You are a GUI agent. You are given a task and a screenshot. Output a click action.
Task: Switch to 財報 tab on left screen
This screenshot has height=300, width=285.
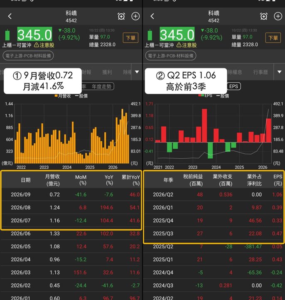click(86, 72)
